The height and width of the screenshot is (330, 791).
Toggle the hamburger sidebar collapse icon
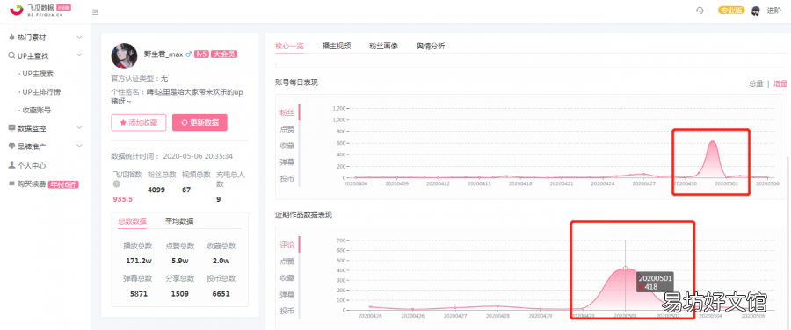coord(95,12)
